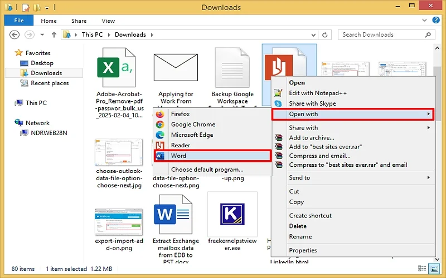This screenshot has width=446, height=278.
Task: Switch to details view in status bar
Action: tap(422, 269)
